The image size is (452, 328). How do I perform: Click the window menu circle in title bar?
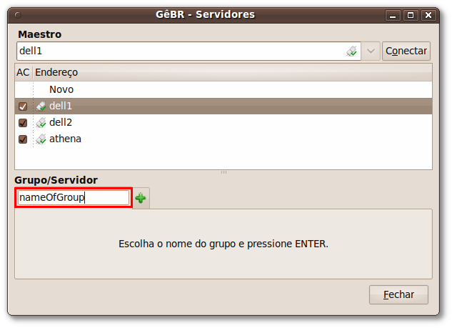coord(18,15)
